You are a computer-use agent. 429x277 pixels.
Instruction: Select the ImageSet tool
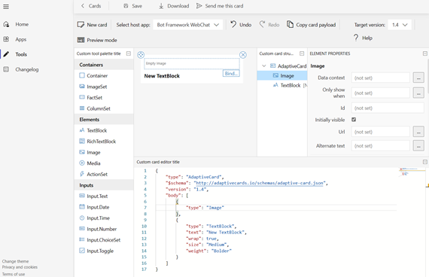[93, 87]
